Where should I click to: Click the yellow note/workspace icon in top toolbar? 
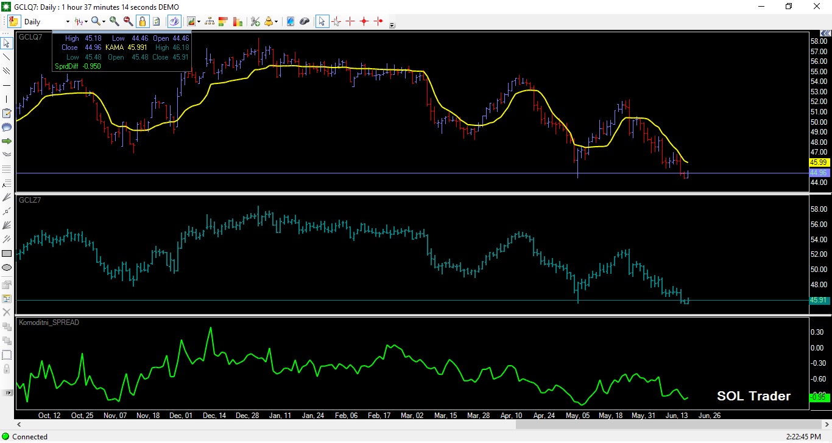pos(13,21)
